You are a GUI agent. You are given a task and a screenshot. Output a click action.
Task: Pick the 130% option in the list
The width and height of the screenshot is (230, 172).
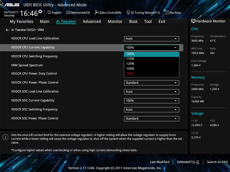(151, 68)
